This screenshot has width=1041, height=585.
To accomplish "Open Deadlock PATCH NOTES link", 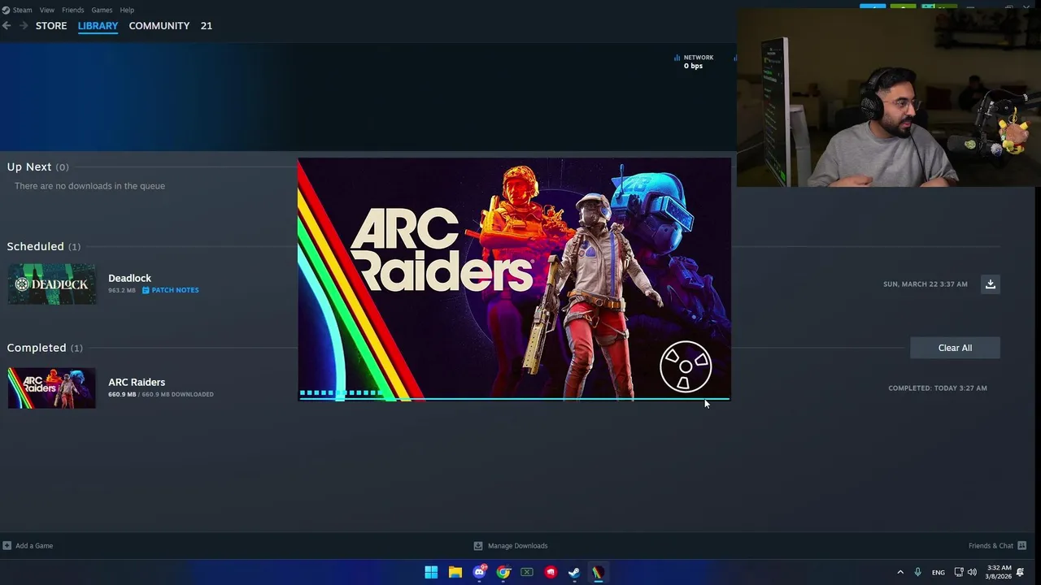I will [175, 290].
